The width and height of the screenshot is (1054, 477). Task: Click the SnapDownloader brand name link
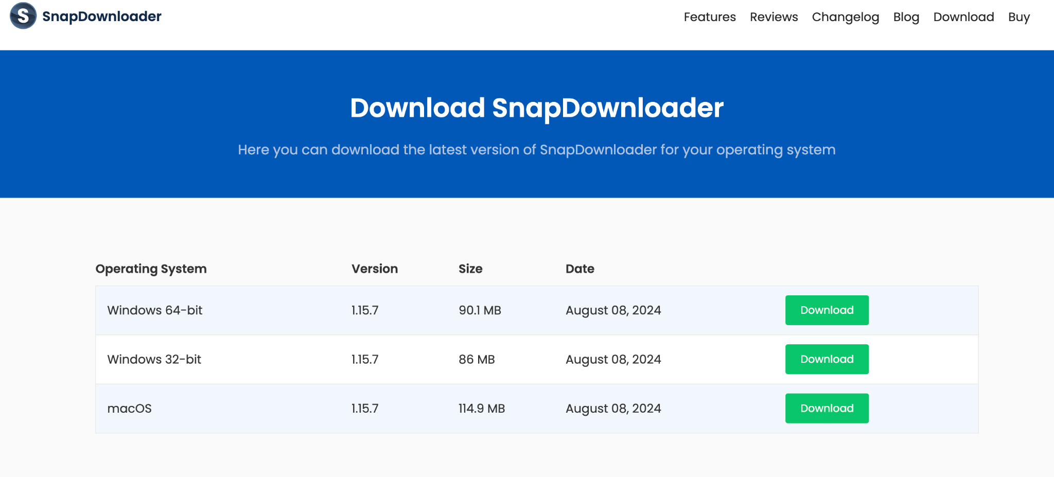click(x=102, y=16)
